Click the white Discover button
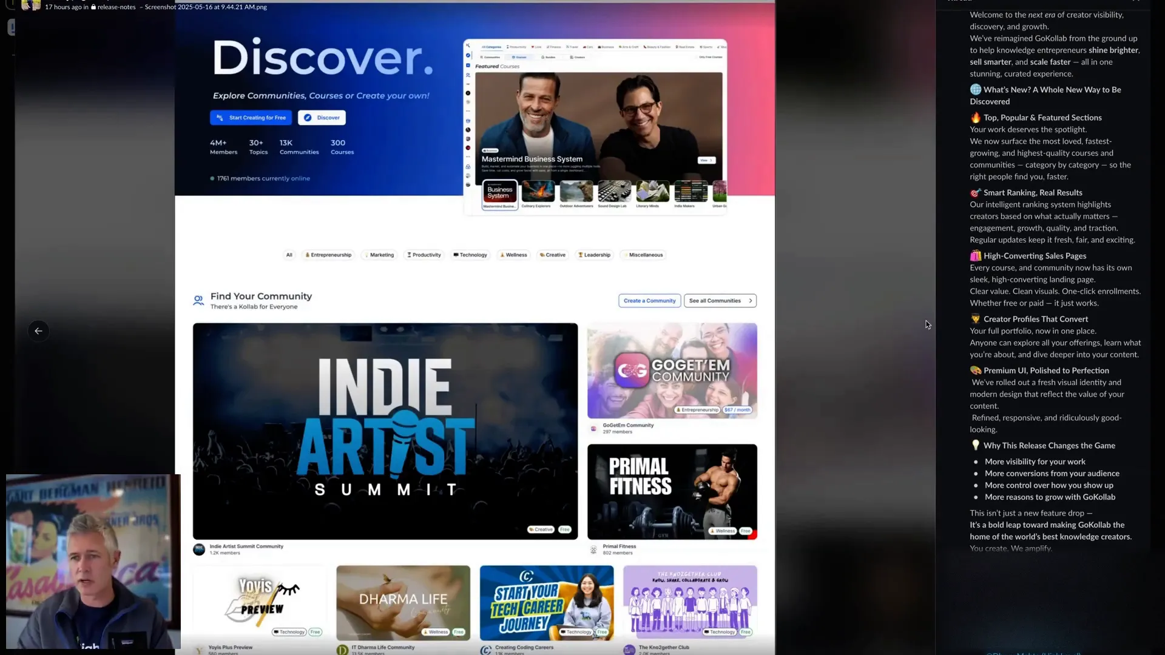The width and height of the screenshot is (1165, 655). [x=322, y=118]
